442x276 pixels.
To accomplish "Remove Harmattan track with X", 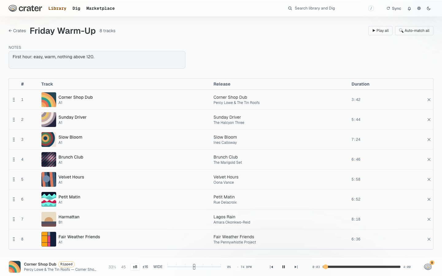I will [x=429, y=219].
